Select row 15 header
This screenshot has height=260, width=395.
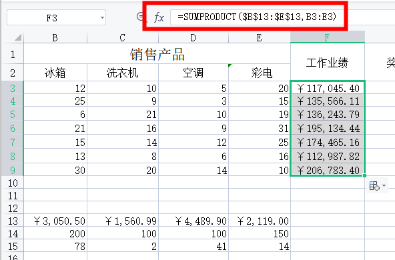tap(13, 246)
